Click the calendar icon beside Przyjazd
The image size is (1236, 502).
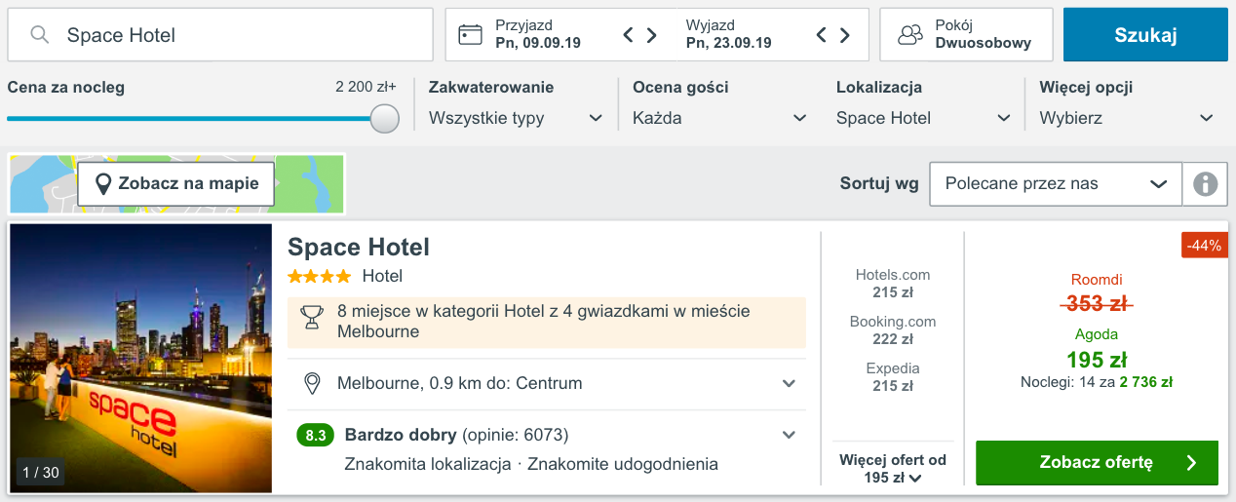471,34
